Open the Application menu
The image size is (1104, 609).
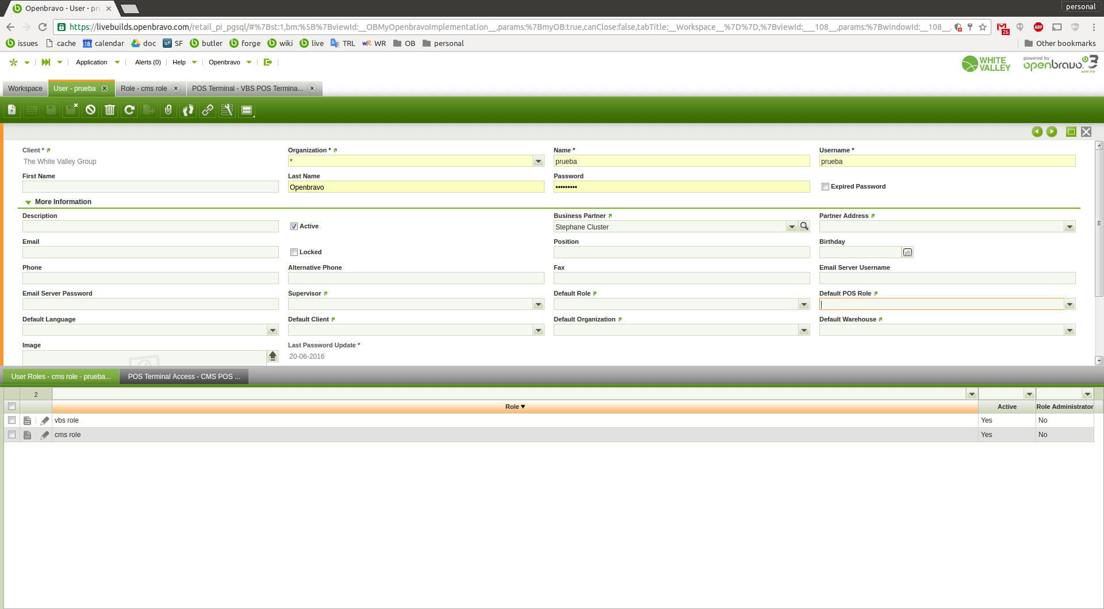[x=91, y=62]
